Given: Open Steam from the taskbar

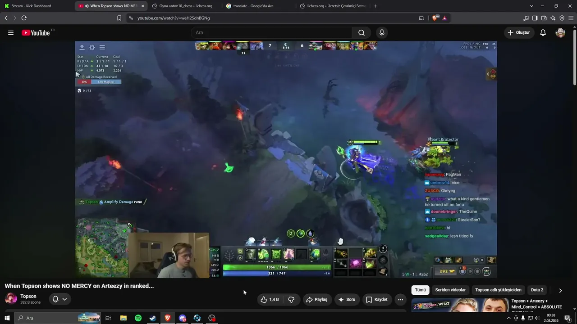Looking at the screenshot, I should [x=153, y=318].
